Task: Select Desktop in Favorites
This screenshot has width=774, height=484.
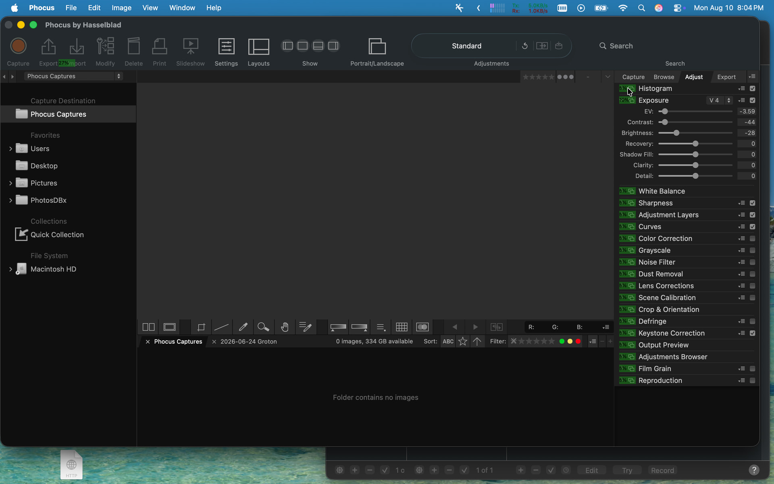Action: tap(44, 166)
